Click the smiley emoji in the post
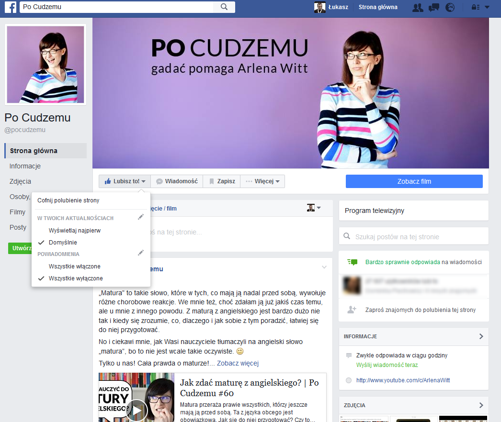Screen dimensions: 501x422 (239, 351)
